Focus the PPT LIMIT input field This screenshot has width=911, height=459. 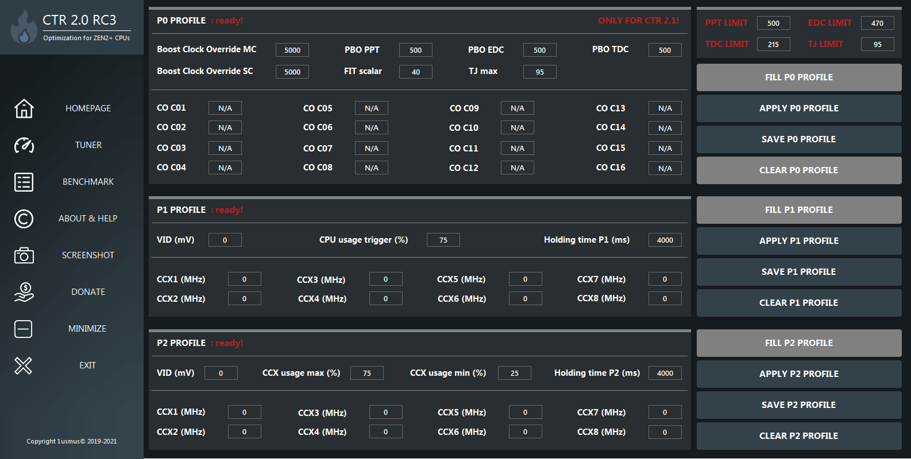click(773, 24)
